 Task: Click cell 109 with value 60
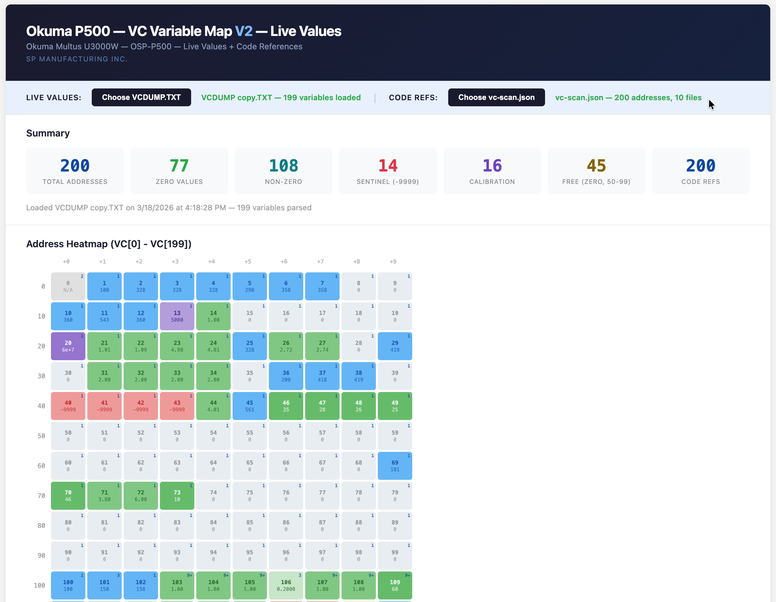pyautogui.click(x=395, y=585)
